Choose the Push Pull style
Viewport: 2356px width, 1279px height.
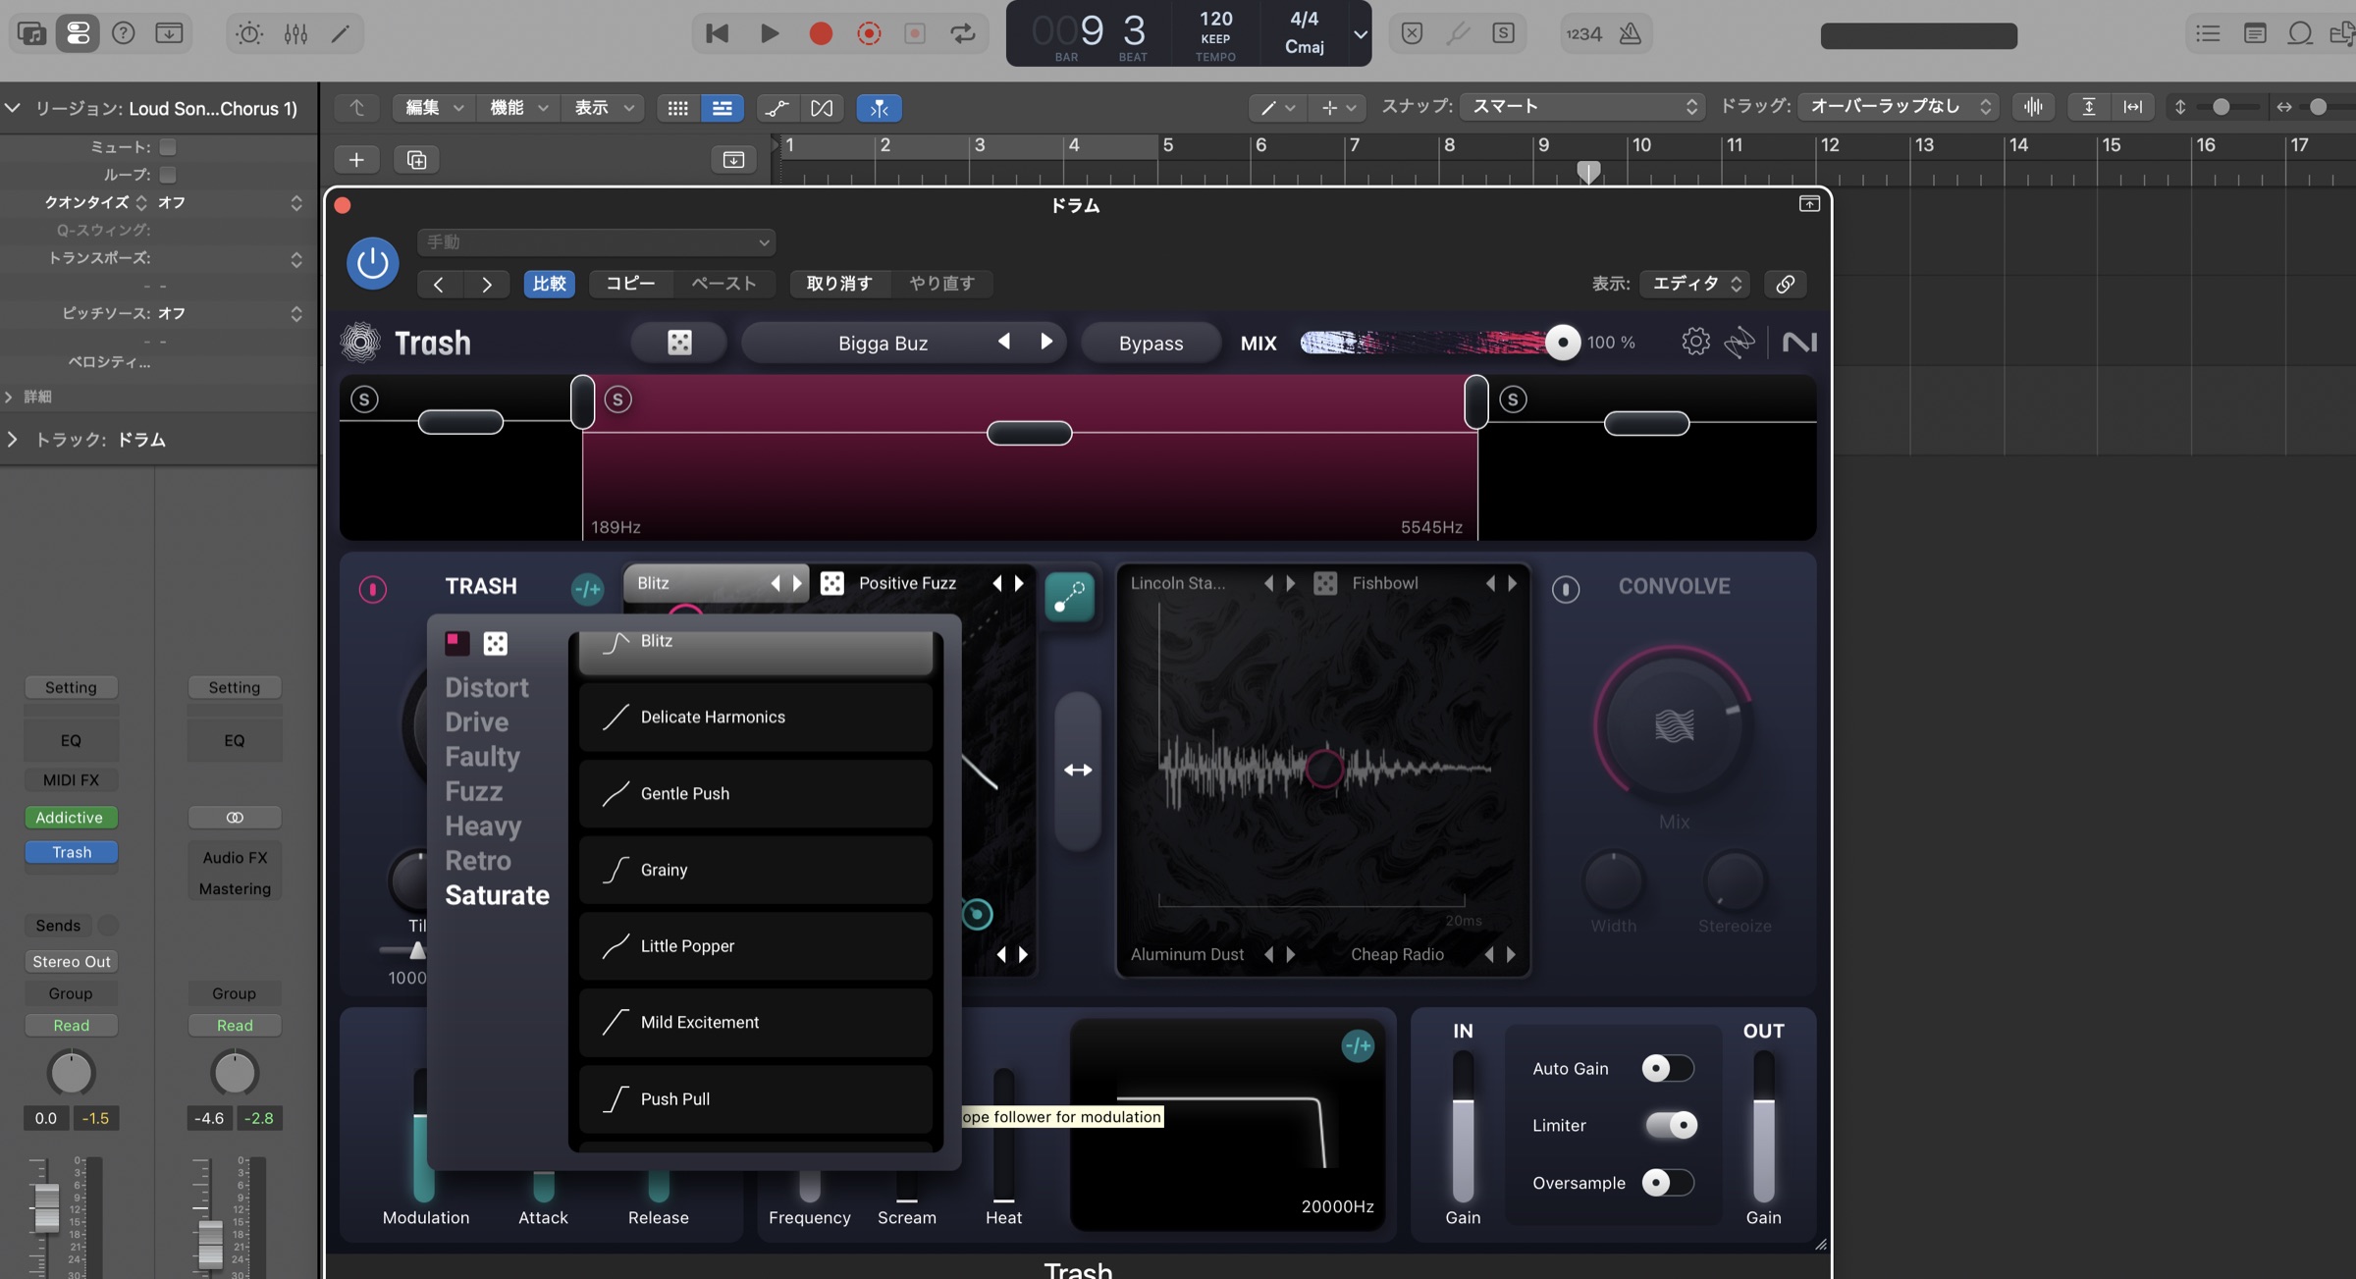coord(755,1099)
